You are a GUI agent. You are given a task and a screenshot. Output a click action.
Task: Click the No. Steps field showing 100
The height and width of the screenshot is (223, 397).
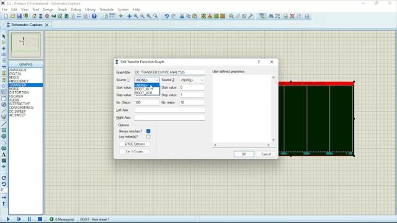coord(147,102)
